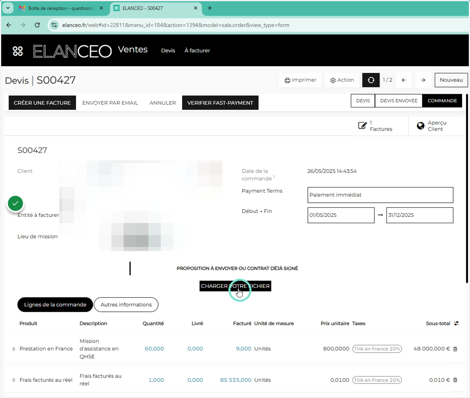Open the Imprimer print menu
Screen dimensions: 470x398
pos(300,80)
